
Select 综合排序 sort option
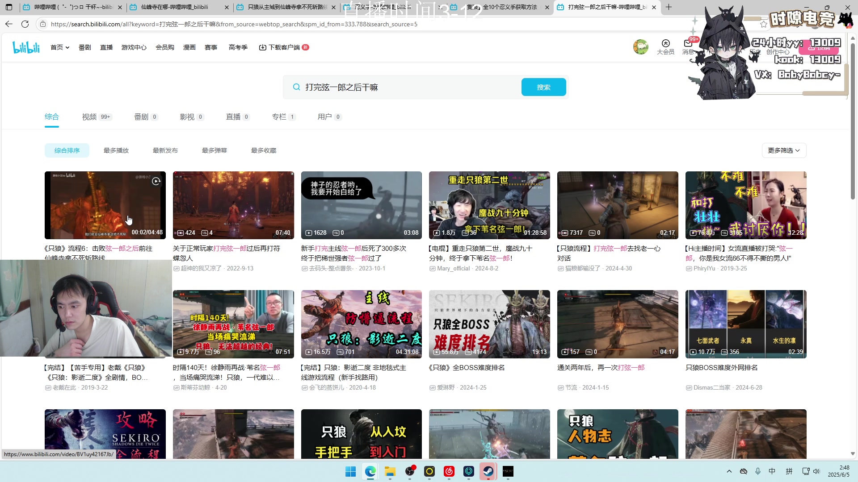pos(67,150)
